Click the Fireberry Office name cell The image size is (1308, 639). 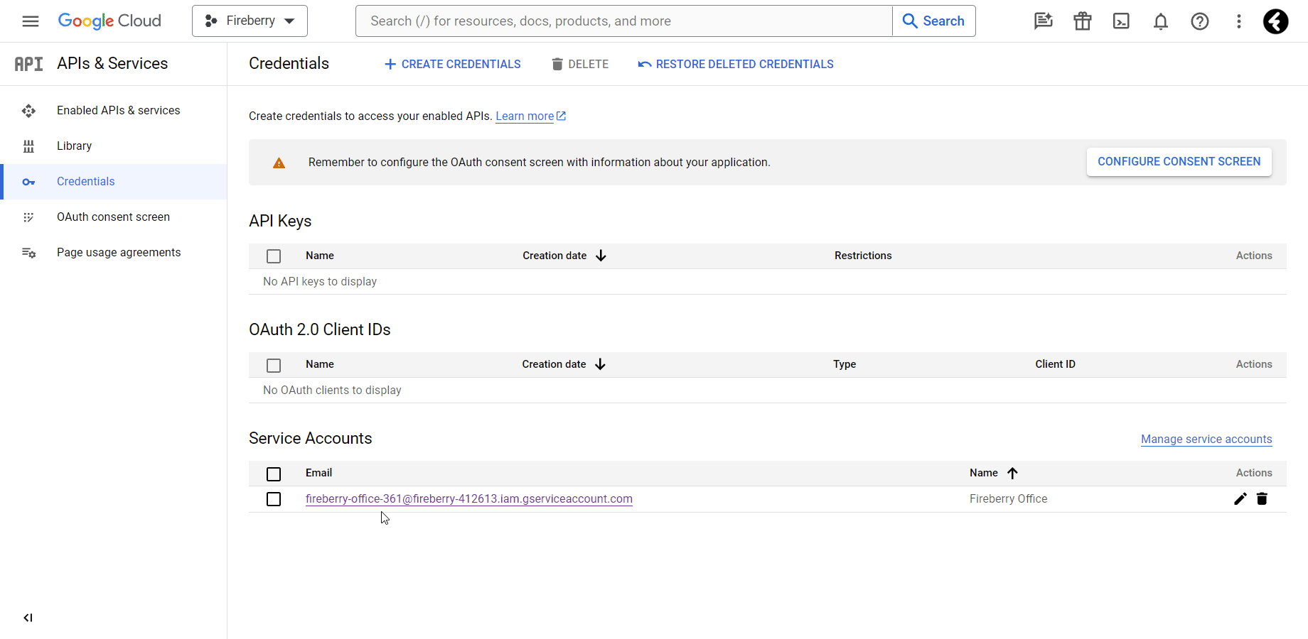tap(1008, 499)
